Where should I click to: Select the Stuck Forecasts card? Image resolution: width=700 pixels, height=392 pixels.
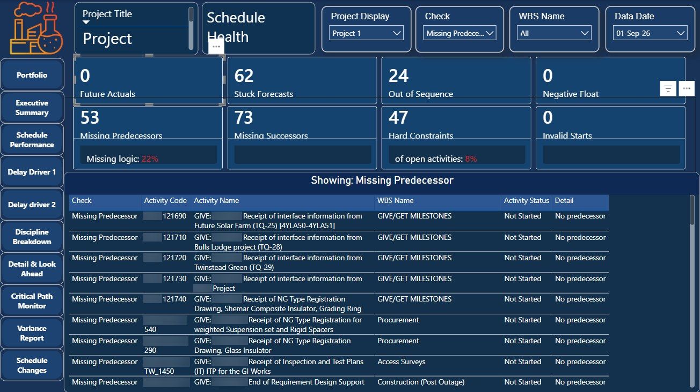[x=302, y=81]
